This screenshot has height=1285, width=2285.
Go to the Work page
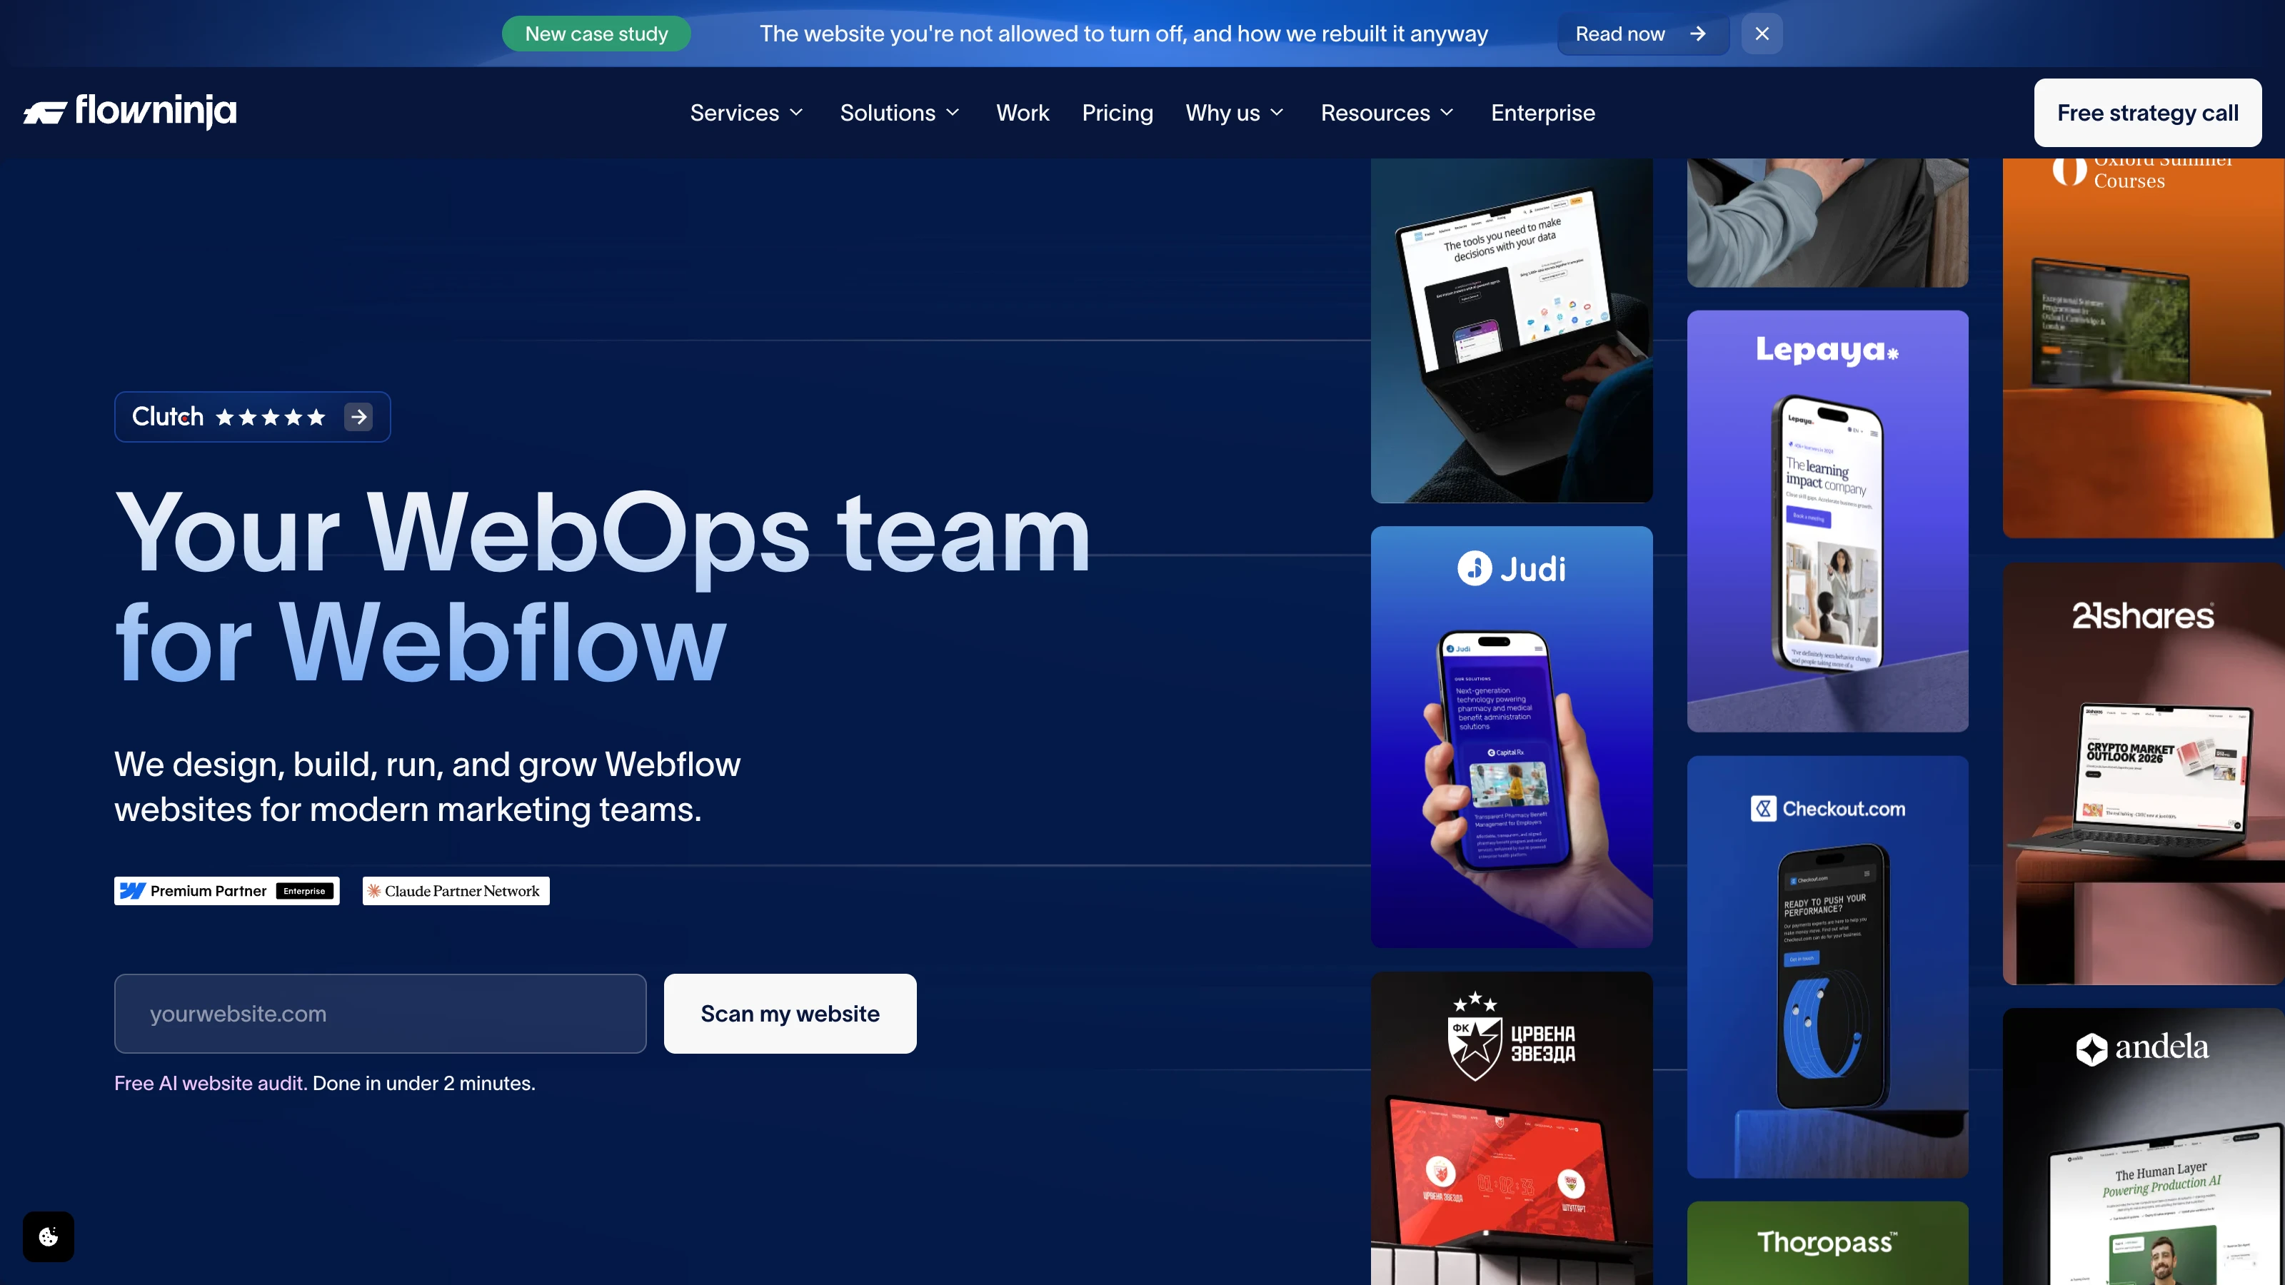click(x=1022, y=113)
